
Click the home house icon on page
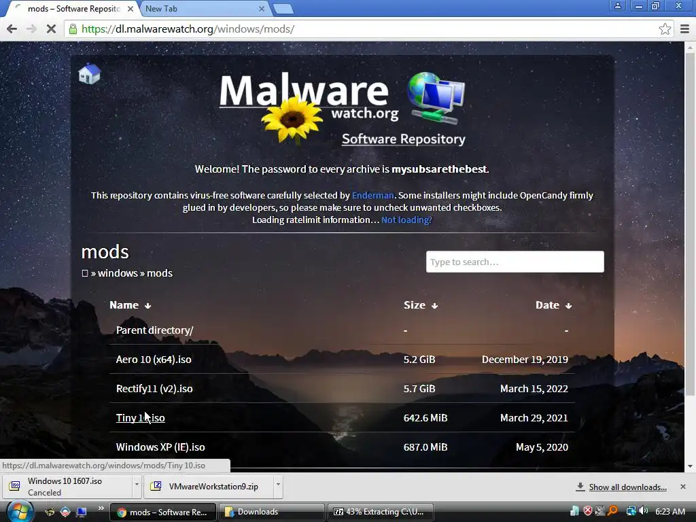pos(89,73)
